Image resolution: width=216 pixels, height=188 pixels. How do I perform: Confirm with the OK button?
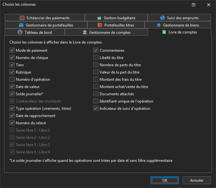pyautogui.click(x=165, y=180)
